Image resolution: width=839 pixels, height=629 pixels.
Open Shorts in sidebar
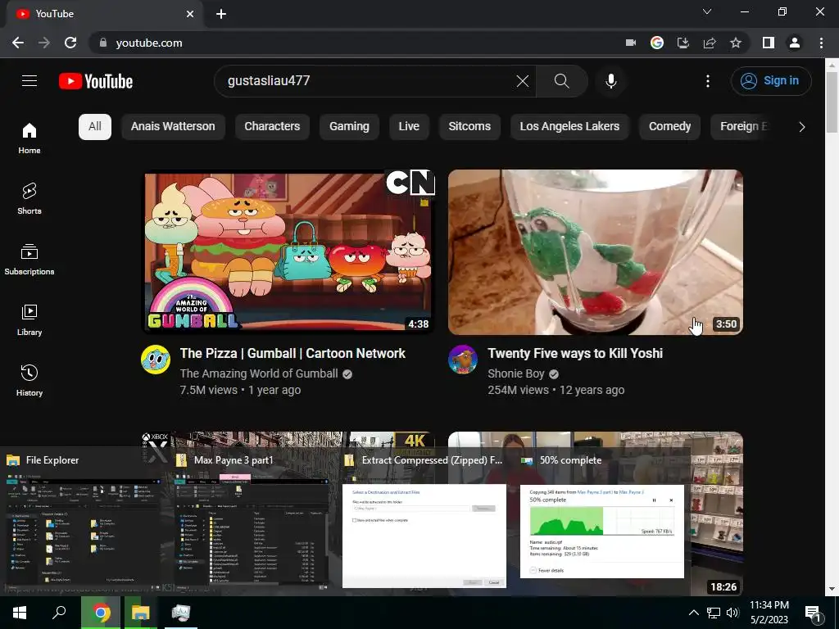click(29, 198)
